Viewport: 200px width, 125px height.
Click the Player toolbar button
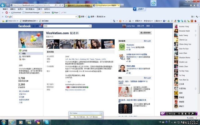coord(55,12)
